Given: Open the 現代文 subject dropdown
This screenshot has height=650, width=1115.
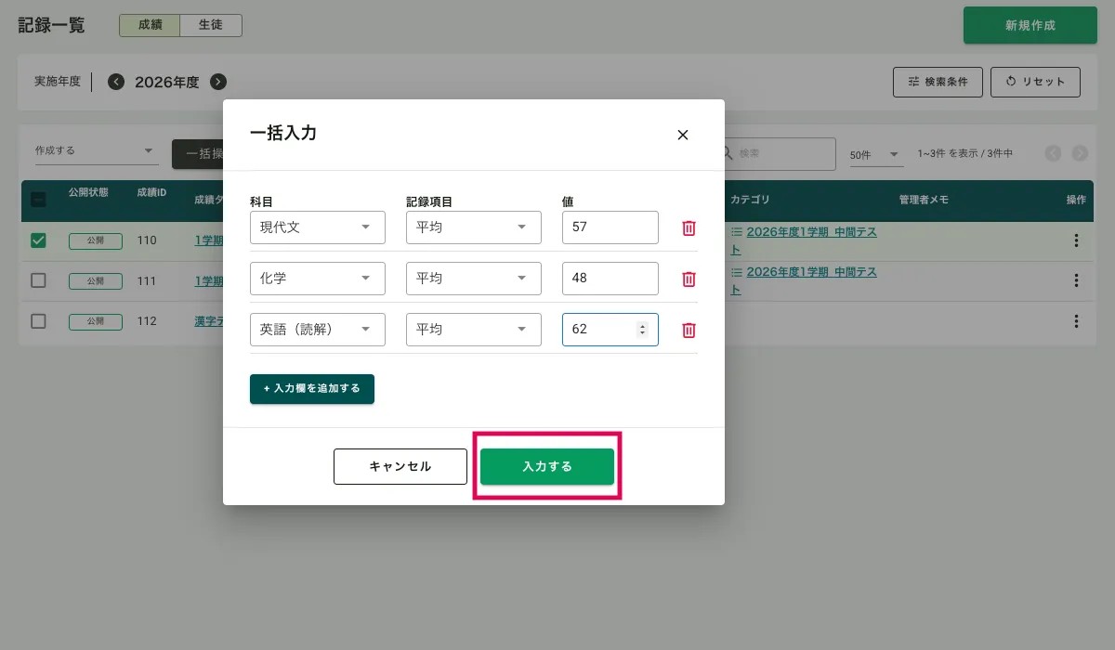Looking at the screenshot, I should pyautogui.click(x=317, y=227).
